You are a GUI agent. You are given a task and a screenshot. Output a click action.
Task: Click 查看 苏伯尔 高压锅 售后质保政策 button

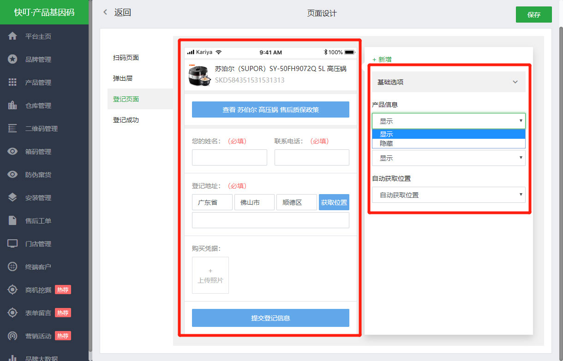(270, 110)
